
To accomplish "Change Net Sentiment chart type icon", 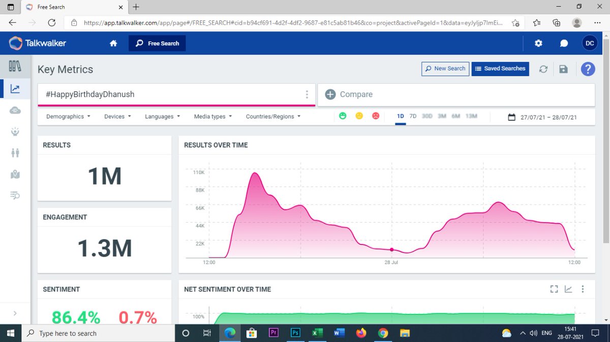I will point(568,289).
